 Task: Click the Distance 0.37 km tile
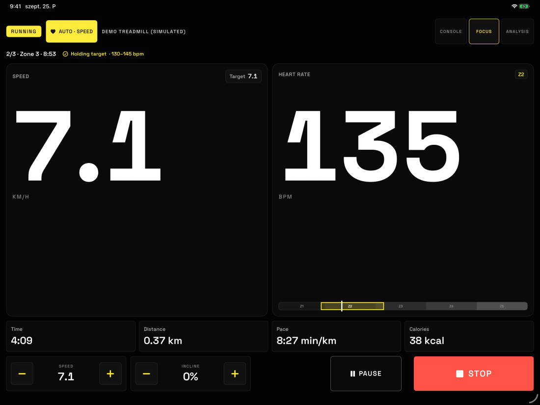[x=204, y=336]
